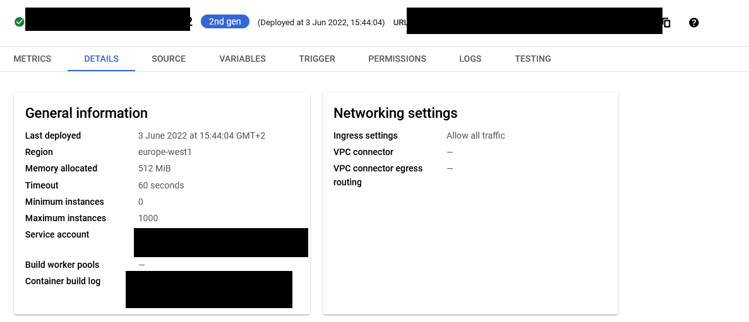The image size is (749, 322).
Task: Click the General information heading
Action: tap(87, 113)
